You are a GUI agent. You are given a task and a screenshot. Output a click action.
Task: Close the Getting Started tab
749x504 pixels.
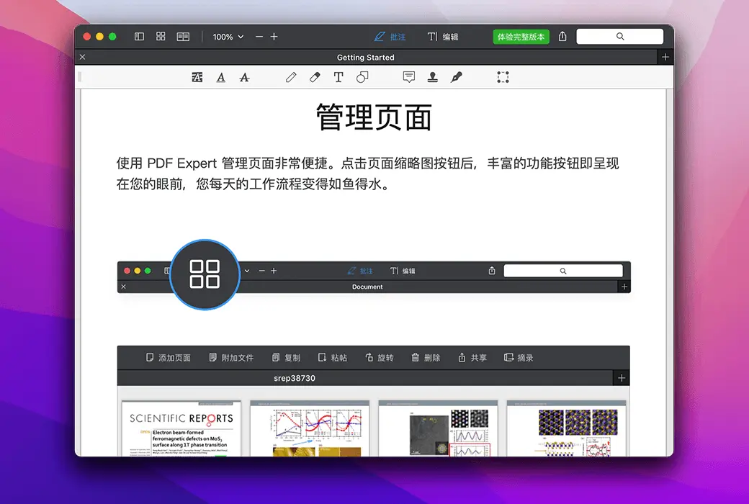82,57
